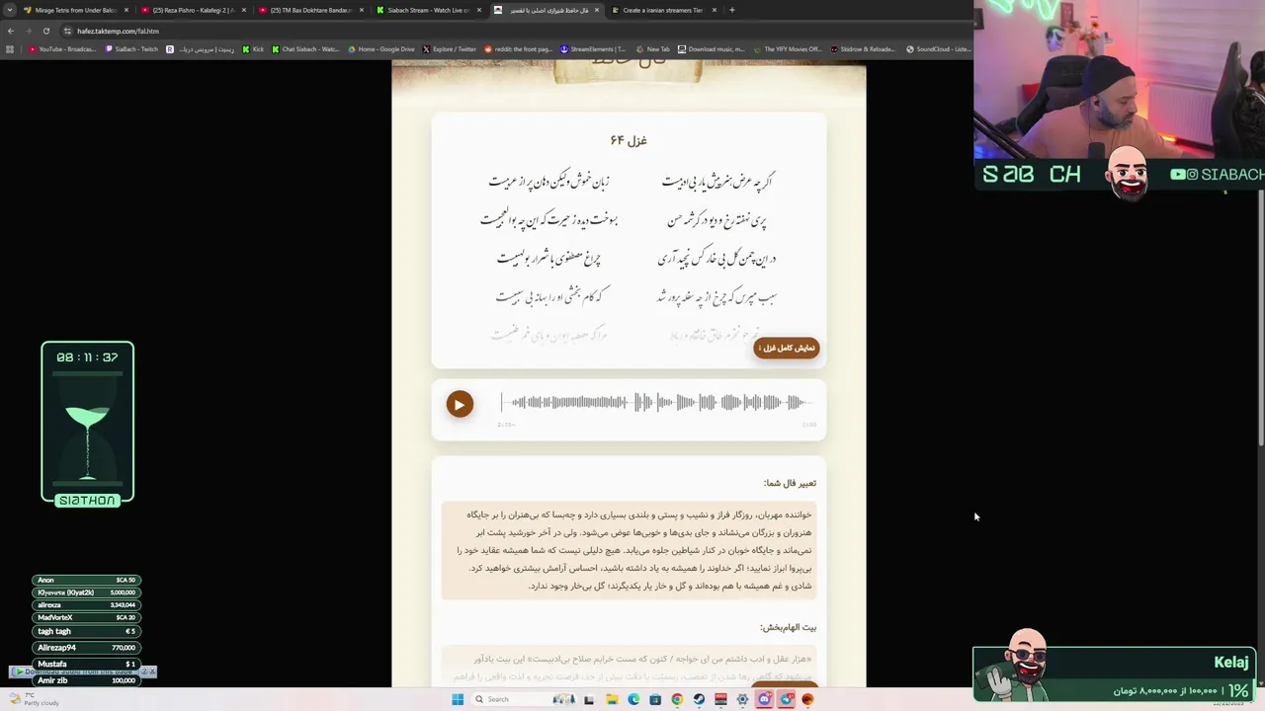
Task: Play the ghazal audio recitation
Action: 459,404
